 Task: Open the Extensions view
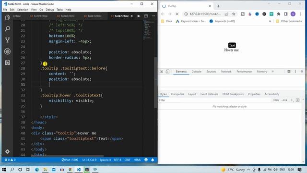tap(8, 63)
